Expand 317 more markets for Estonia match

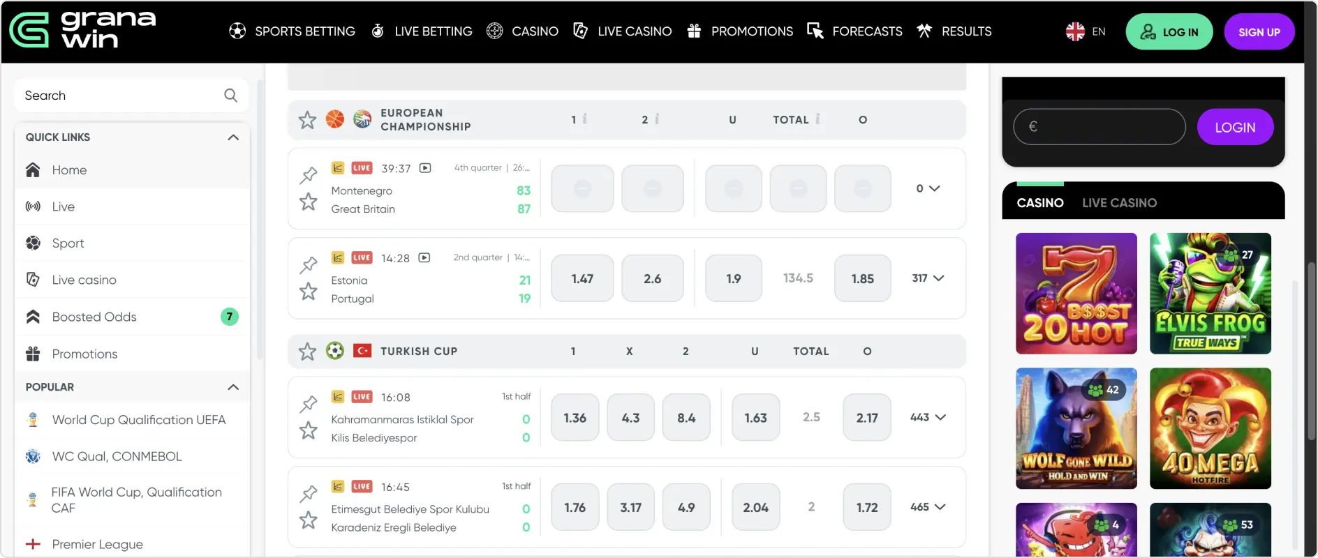pyautogui.click(x=928, y=278)
